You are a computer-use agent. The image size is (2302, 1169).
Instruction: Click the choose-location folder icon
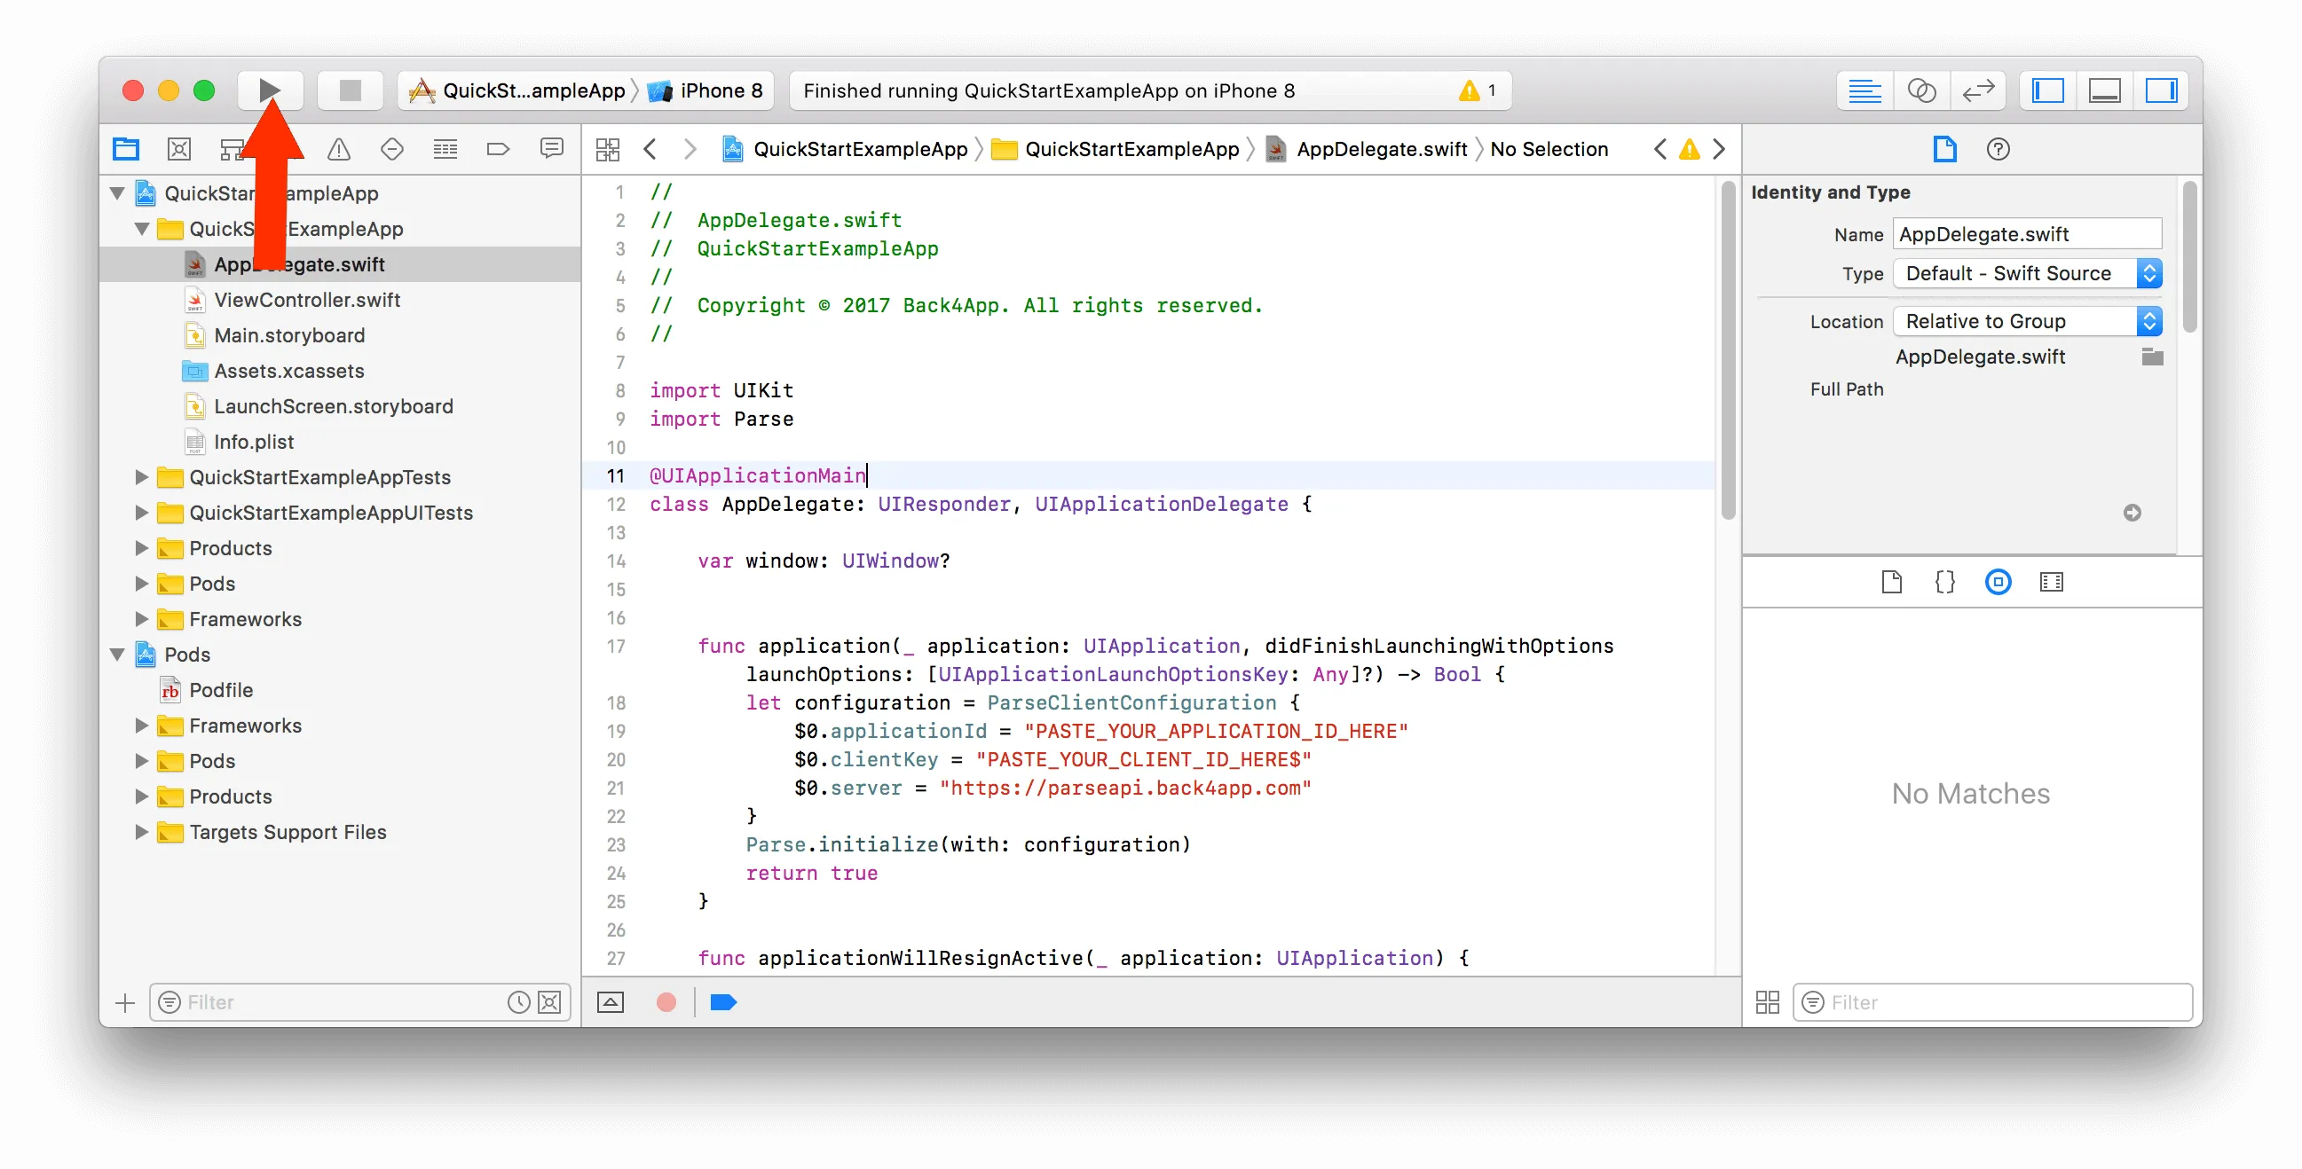[2153, 357]
